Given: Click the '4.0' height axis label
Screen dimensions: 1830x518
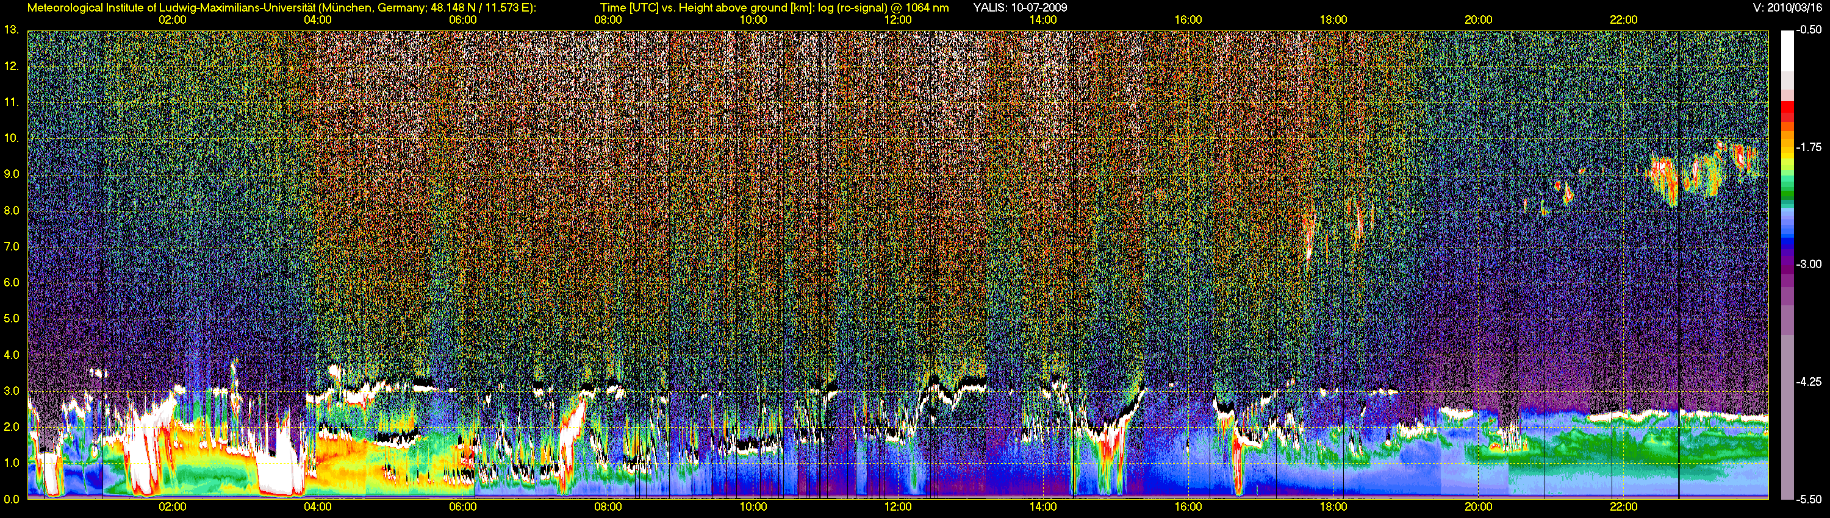Looking at the screenshot, I should click(x=12, y=355).
